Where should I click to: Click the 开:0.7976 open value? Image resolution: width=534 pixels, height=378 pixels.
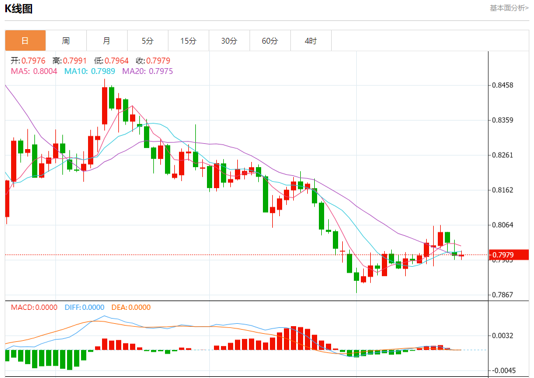pyautogui.click(x=28, y=61)
